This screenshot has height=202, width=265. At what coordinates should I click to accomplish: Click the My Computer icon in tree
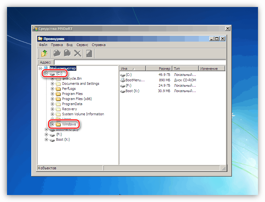[46, 68]
